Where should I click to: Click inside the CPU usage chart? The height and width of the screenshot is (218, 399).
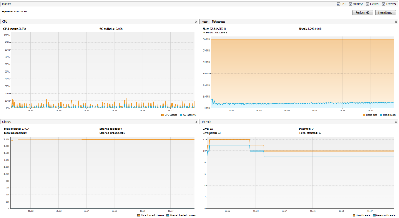103,70
